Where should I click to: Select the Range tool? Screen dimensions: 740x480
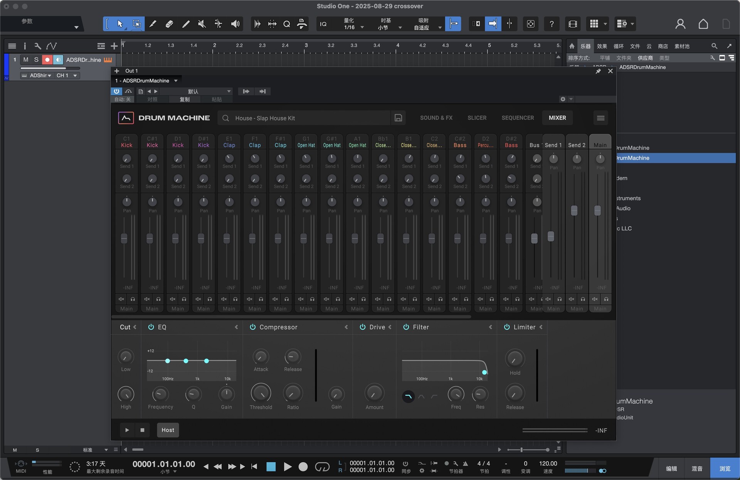click(x=136, y=24)
